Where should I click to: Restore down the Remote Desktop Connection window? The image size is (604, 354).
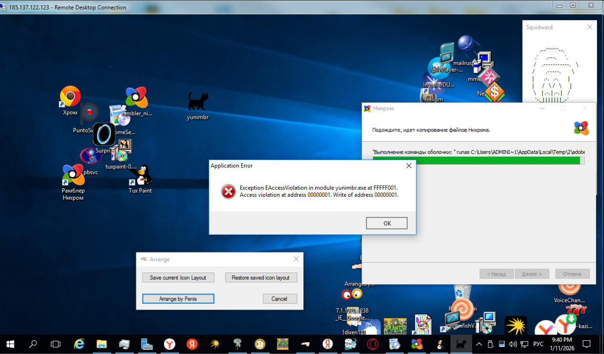tap(573, 5)
